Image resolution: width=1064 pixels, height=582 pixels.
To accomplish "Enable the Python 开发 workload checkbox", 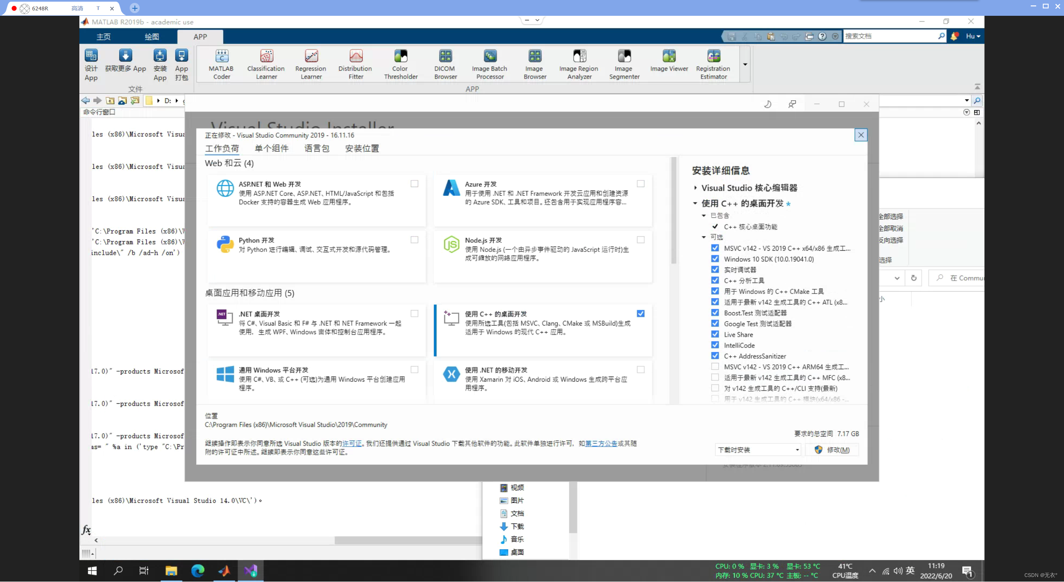I will (x=414, y=239).
